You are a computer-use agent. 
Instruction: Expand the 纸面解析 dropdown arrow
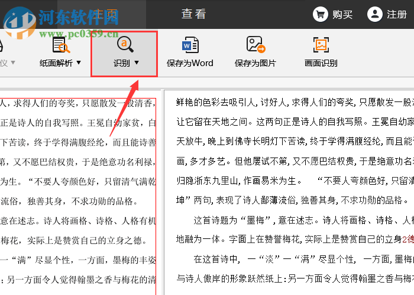pos(79,63)
